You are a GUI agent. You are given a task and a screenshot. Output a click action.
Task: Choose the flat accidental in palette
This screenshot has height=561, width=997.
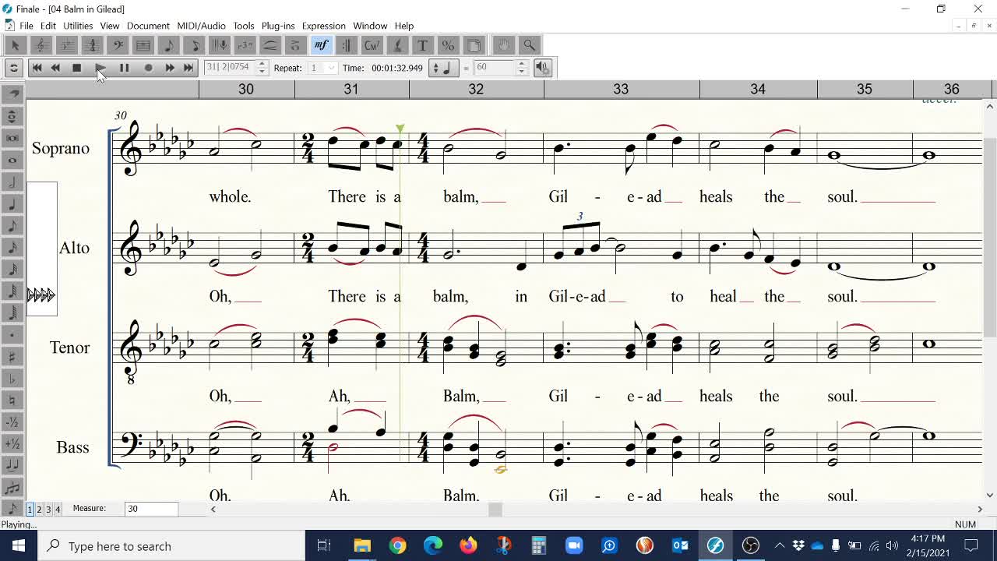coord(12,379)
